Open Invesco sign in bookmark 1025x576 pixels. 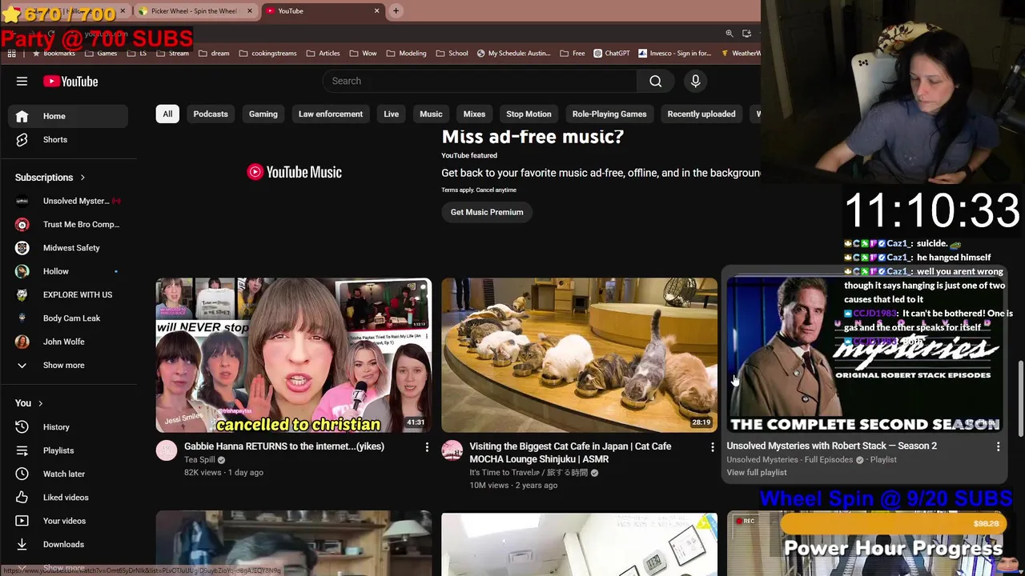675,54
